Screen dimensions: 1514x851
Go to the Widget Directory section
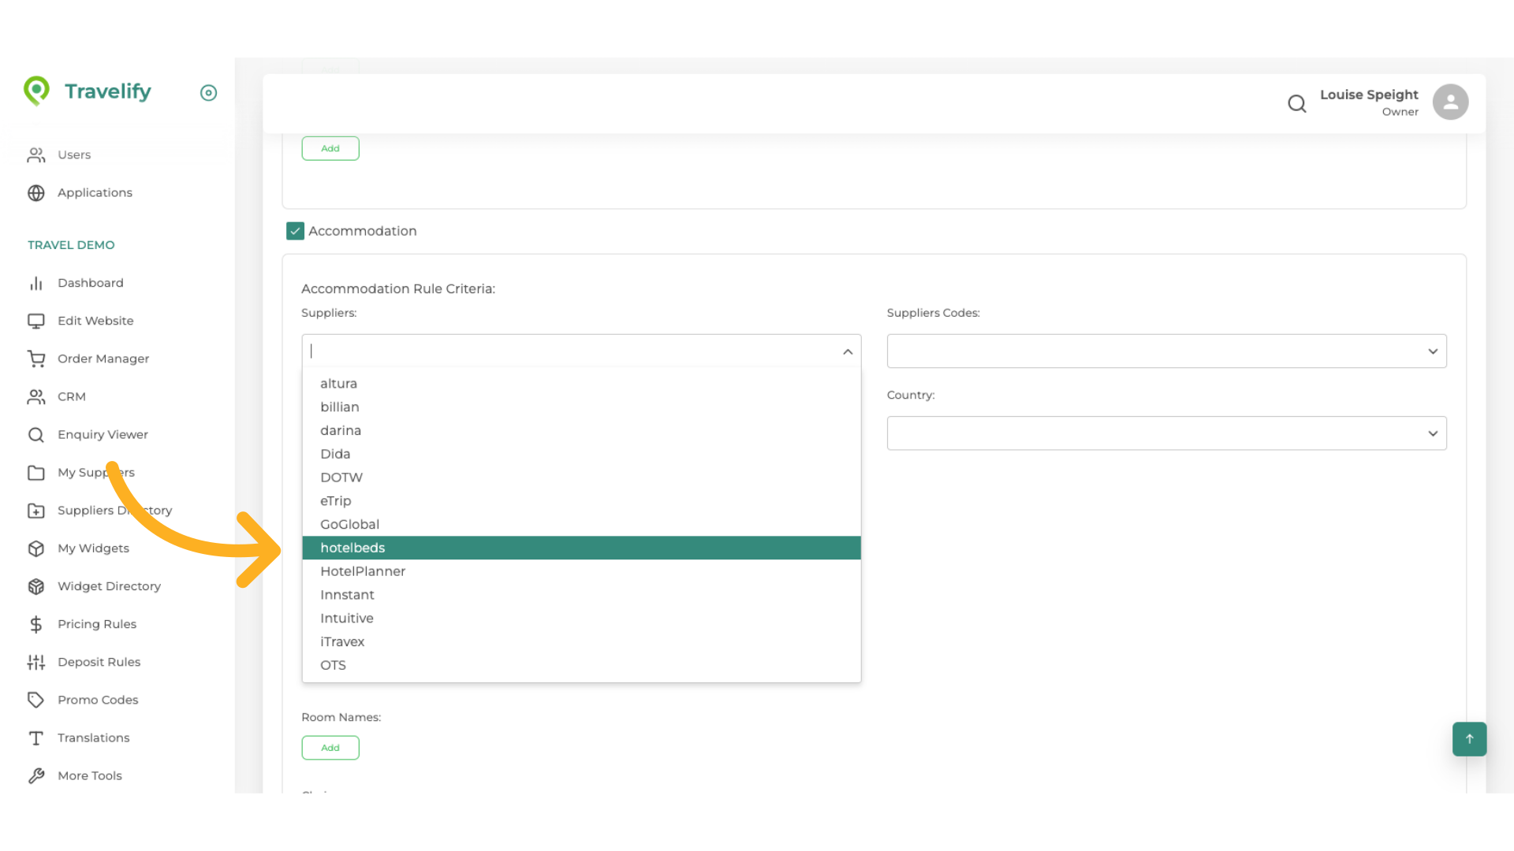109,586
